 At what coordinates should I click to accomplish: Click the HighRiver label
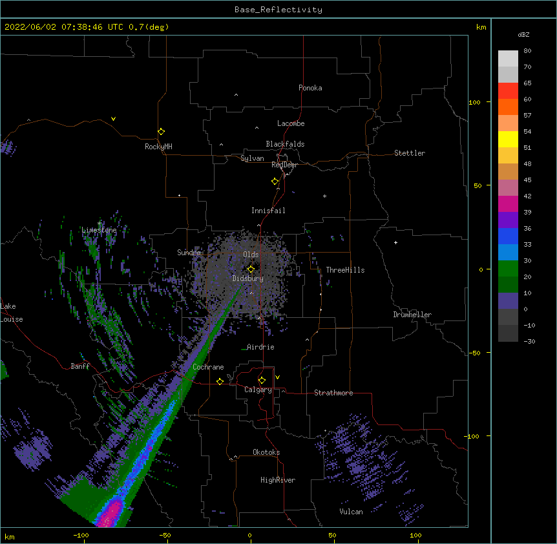coord(278,480)
